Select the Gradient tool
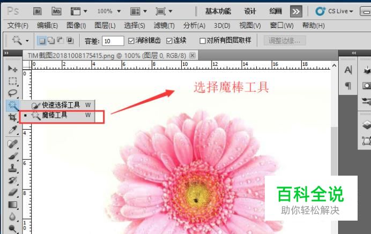 coord(12,205)
